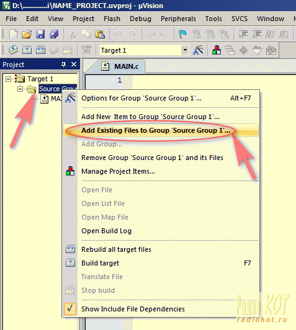This screenshot has height=330, width=296.
Task: Pin the Project panel
Action: coord(63,65)
